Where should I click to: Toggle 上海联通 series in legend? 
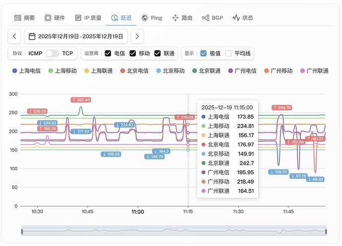point(99,71)
